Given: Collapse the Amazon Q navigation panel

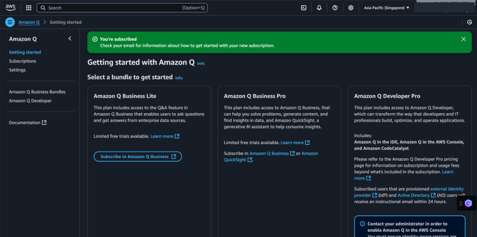Looking at the screenshot, I should point(70,39).
